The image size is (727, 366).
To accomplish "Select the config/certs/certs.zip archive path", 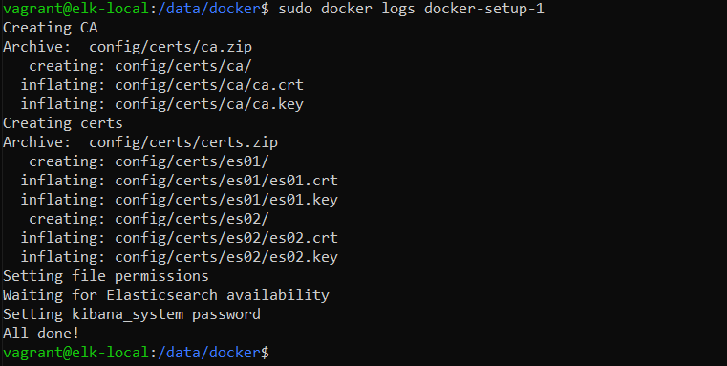I will point(183,142).
